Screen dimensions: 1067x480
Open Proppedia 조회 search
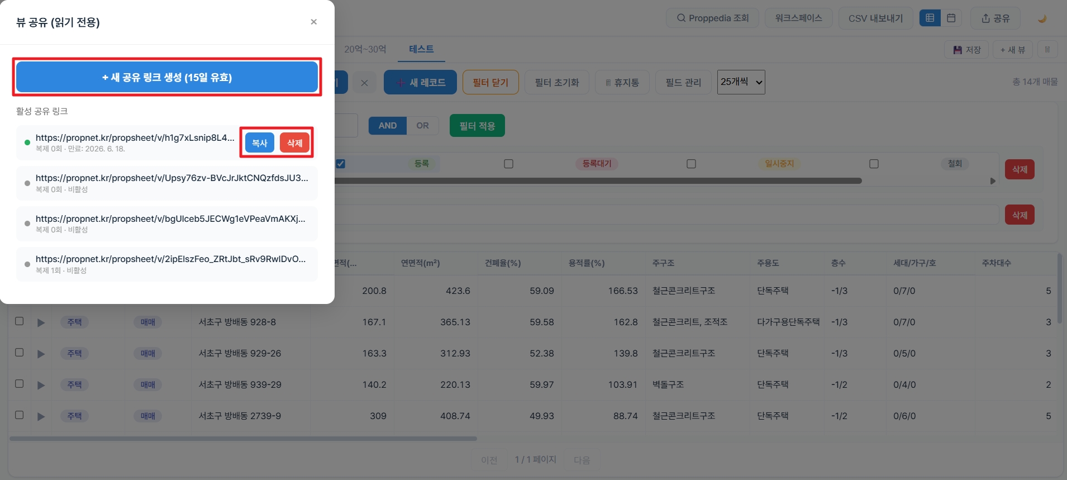tap(712, 18)
